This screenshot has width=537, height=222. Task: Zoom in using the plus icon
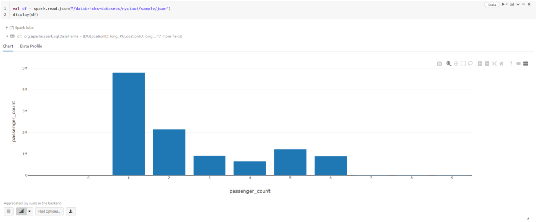coord(480,64)
